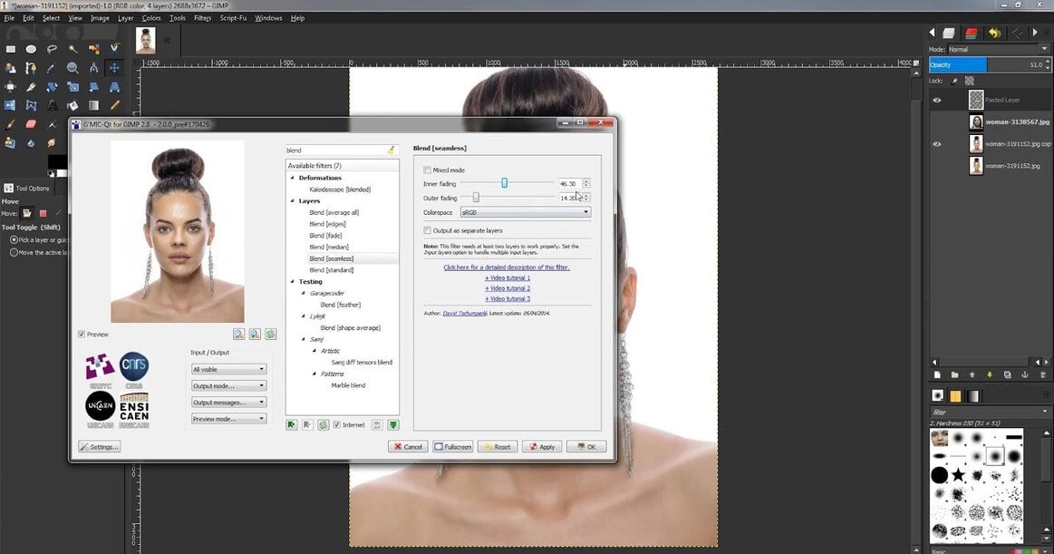This screenshot has height=554, width=1054.
Task: Open the Windows menu
Action: pyautogui.click(x=268, y=18)
